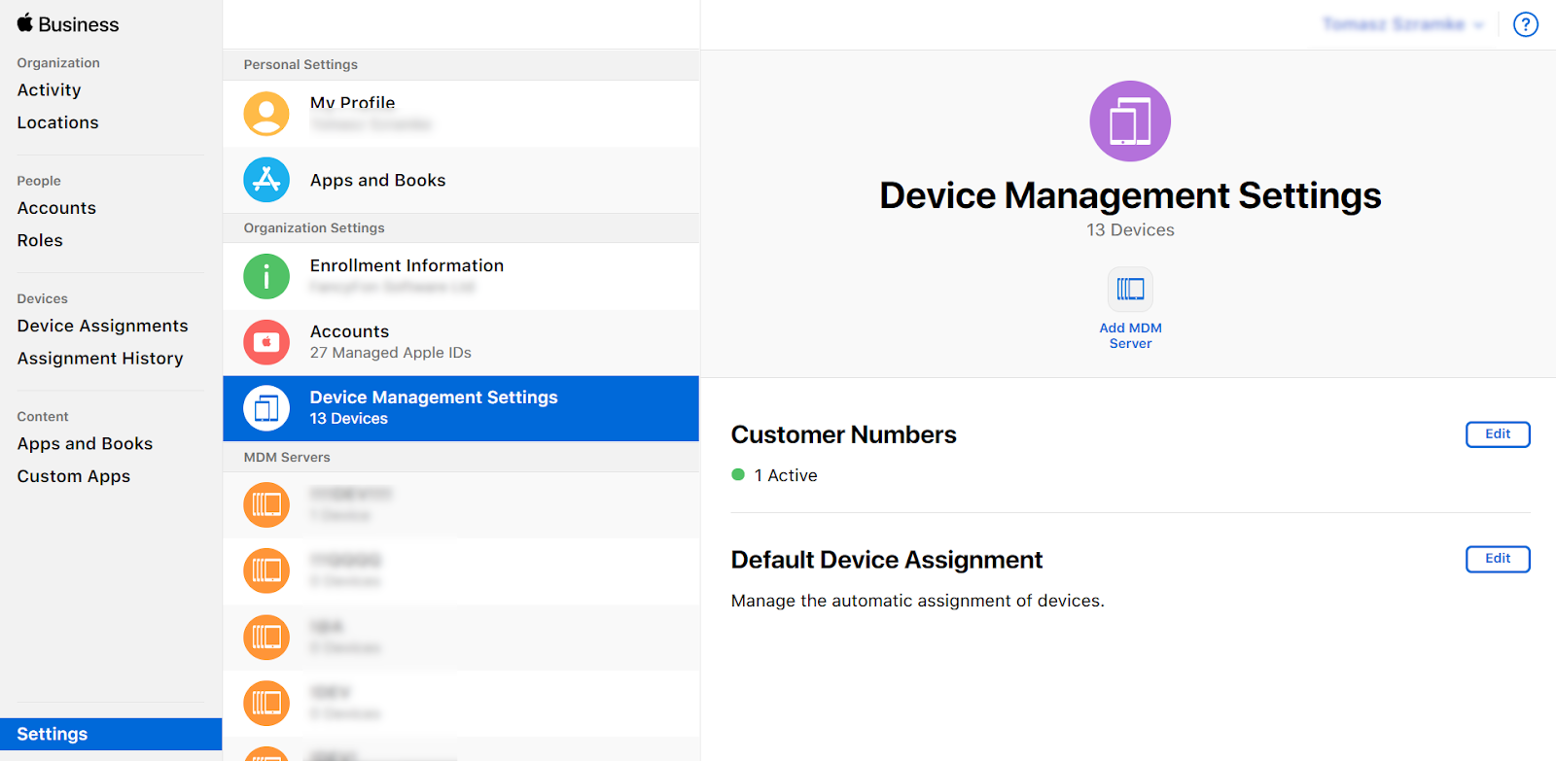Click the Customer Numbers heading
Screen dimensions: 1556x761
(843, 434)
